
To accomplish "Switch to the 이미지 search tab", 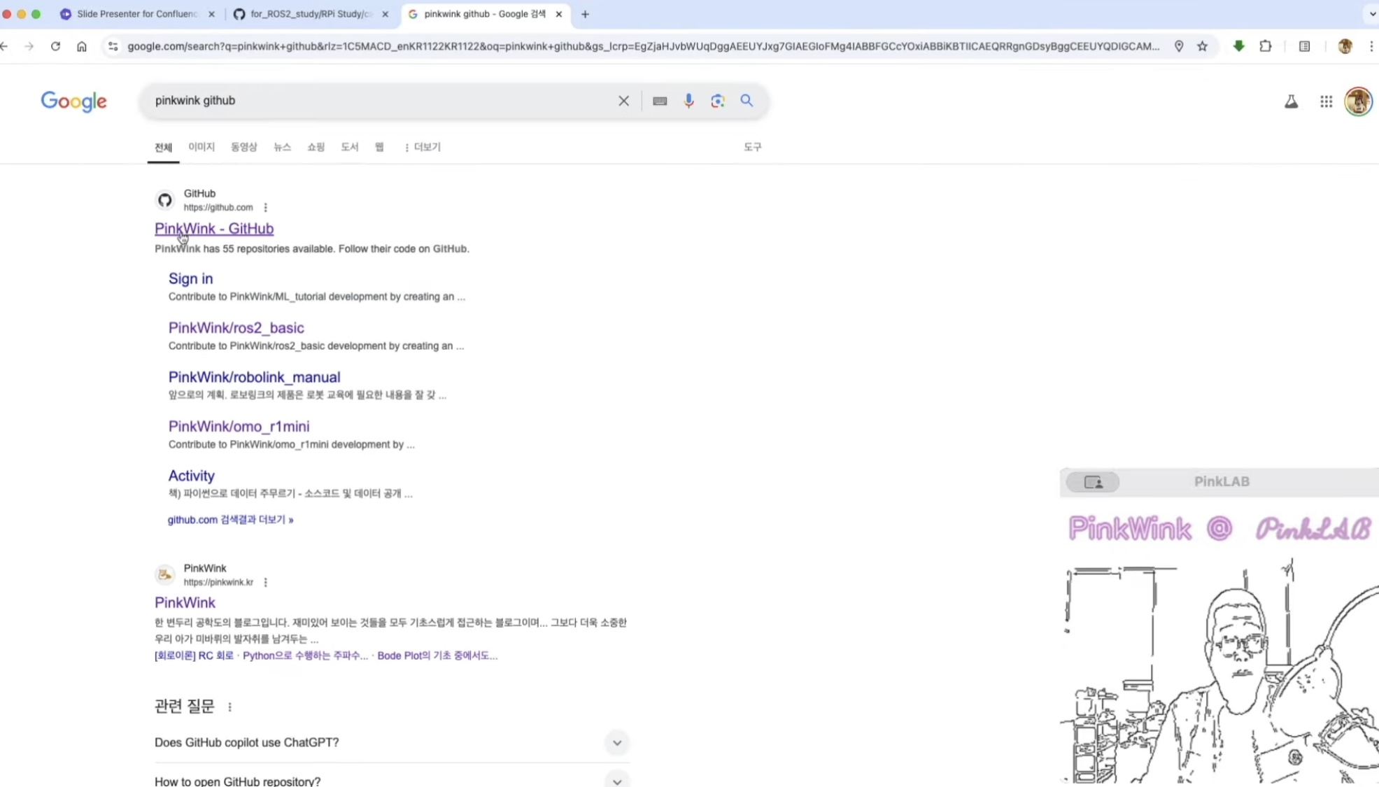I will pos(201,147).
